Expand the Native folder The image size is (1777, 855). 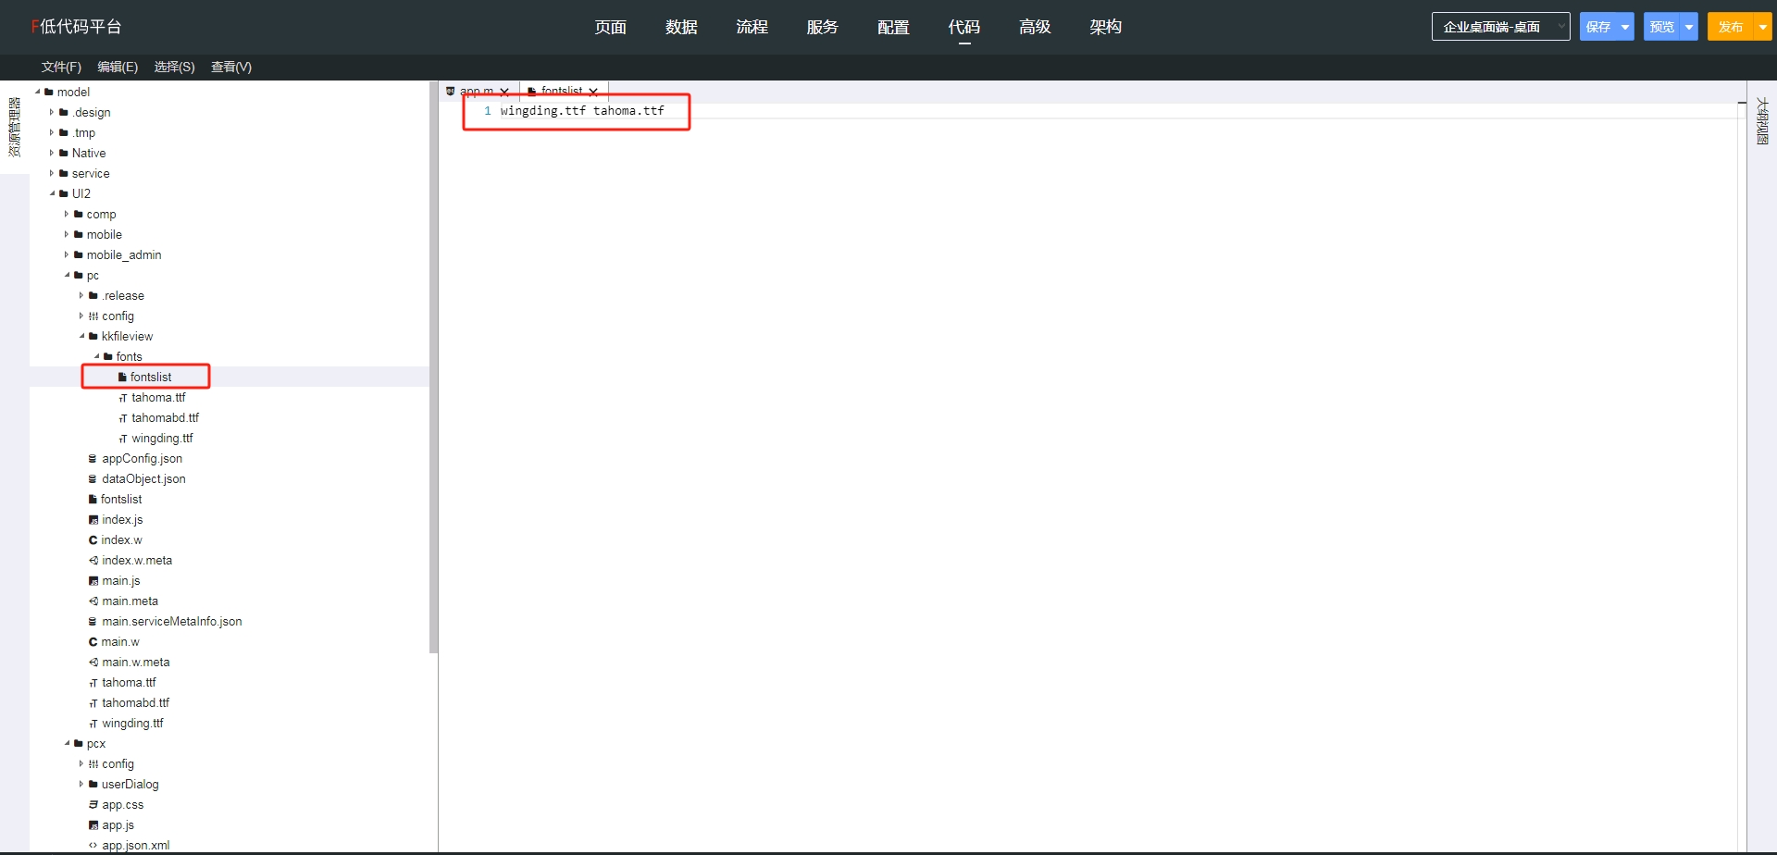tap(52, 153)
